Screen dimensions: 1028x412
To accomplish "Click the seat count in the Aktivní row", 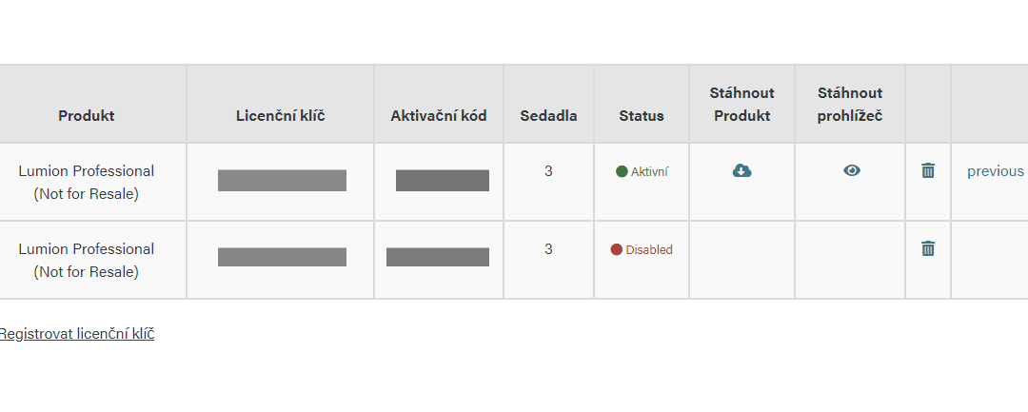I will pos(548,171).
